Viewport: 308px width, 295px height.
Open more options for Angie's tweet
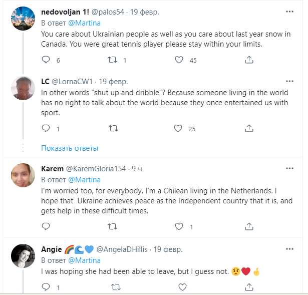289,248
